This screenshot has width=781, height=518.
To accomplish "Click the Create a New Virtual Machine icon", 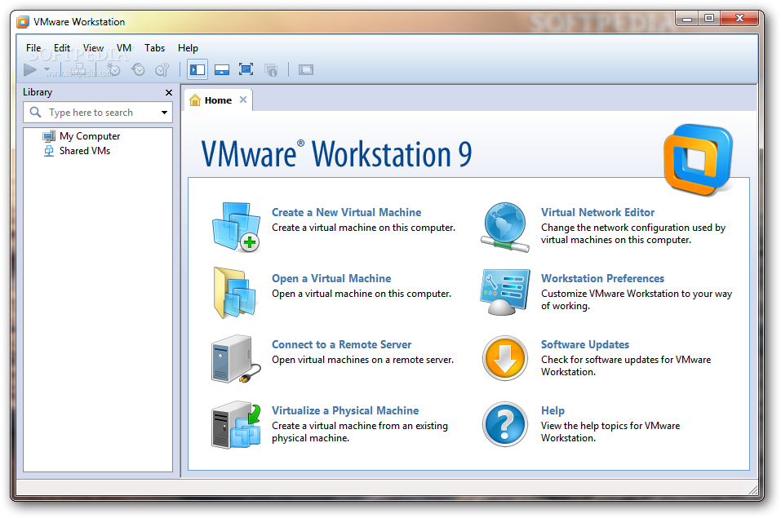I will (x=236, y=227).
